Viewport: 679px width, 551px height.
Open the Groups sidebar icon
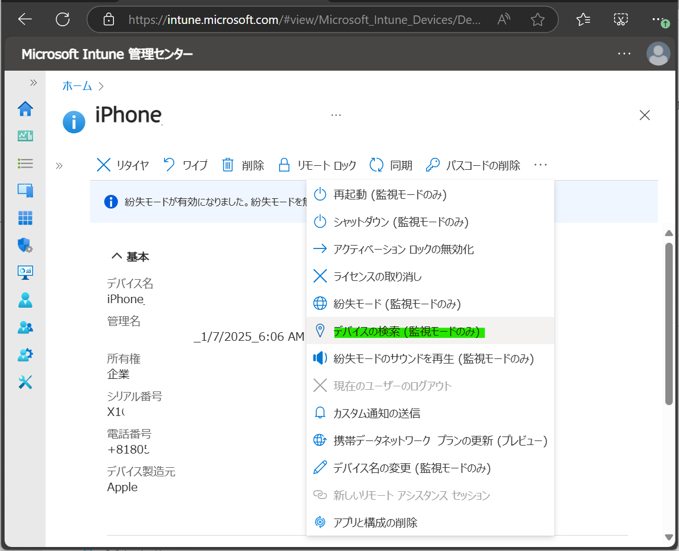25,328
